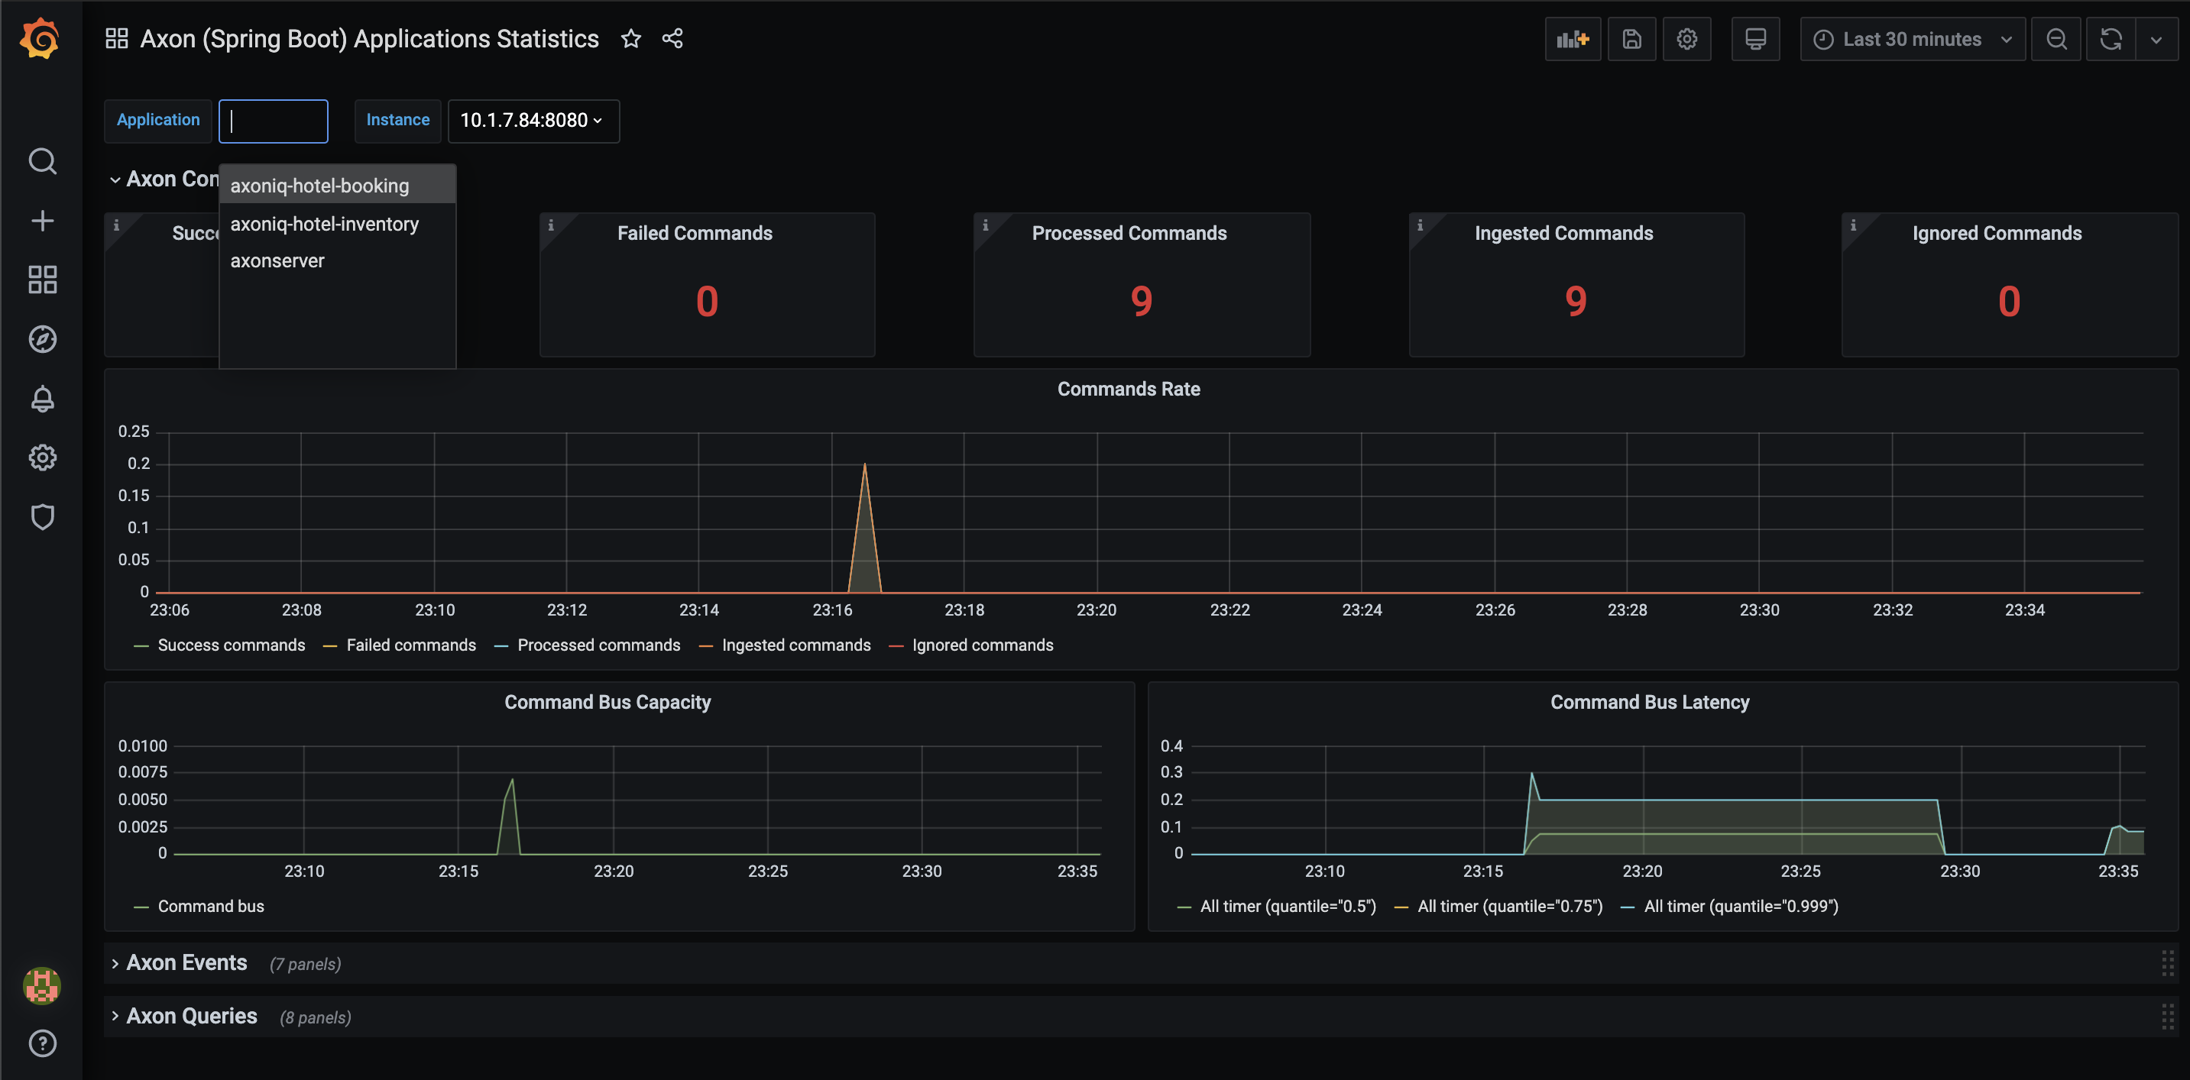Refresh the dashboard

pos(2110,39)
